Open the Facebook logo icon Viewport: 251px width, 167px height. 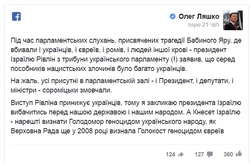coord(16,16)
